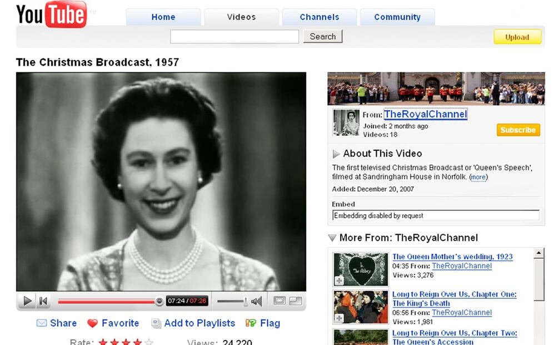This screenshot has width=559, height=345.
Task: Collapse the More From: TheRoyalChannel section
Action: 332,238
